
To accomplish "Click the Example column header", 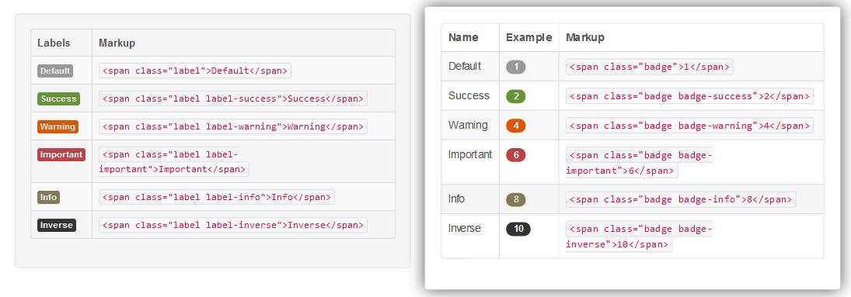I will (528, 37).
